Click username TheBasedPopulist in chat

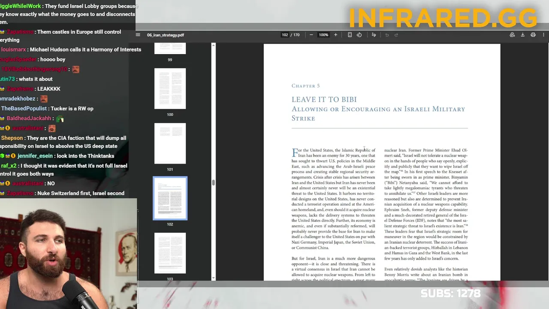(24, 109)
